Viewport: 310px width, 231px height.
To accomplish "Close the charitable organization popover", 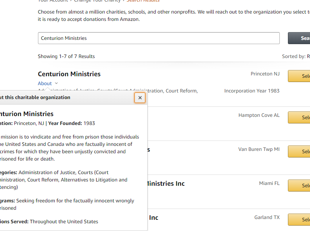I will click(140, 98).
